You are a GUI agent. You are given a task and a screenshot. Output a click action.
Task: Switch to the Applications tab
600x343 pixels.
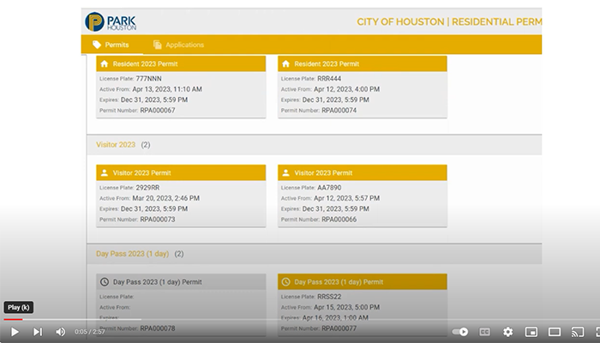click(178, 45)
